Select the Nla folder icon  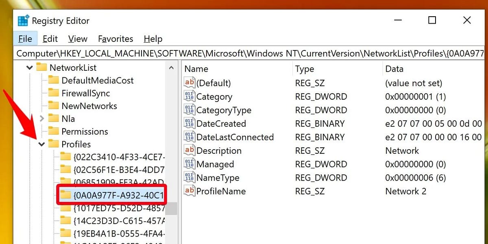tap(54, 118)
